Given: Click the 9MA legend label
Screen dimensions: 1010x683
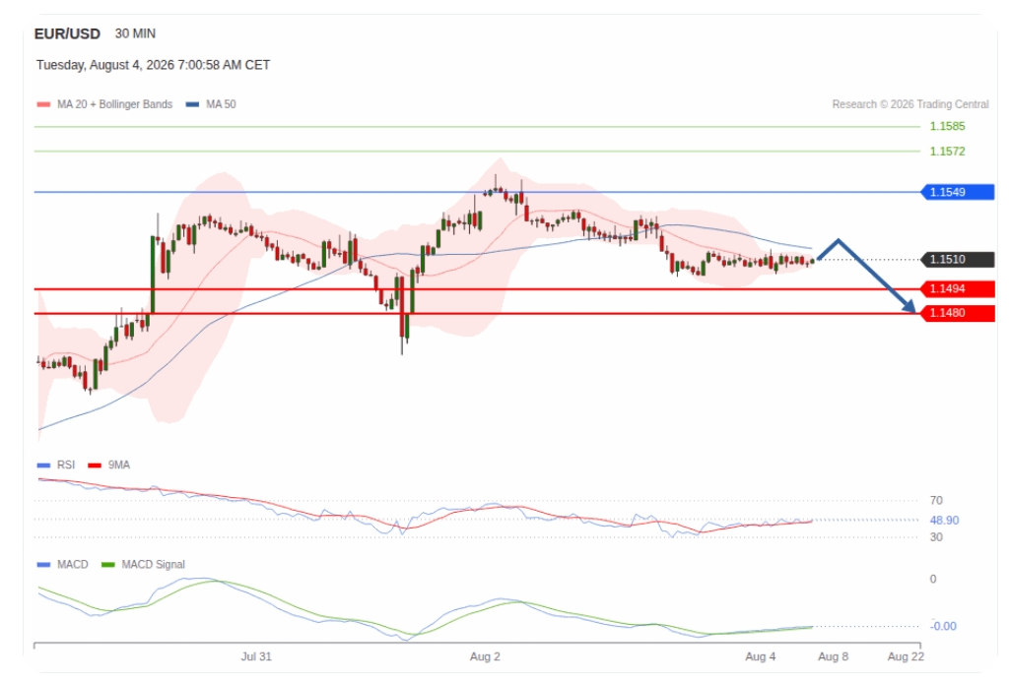Looking at the screenshot, I should click(x=118, y=465).
